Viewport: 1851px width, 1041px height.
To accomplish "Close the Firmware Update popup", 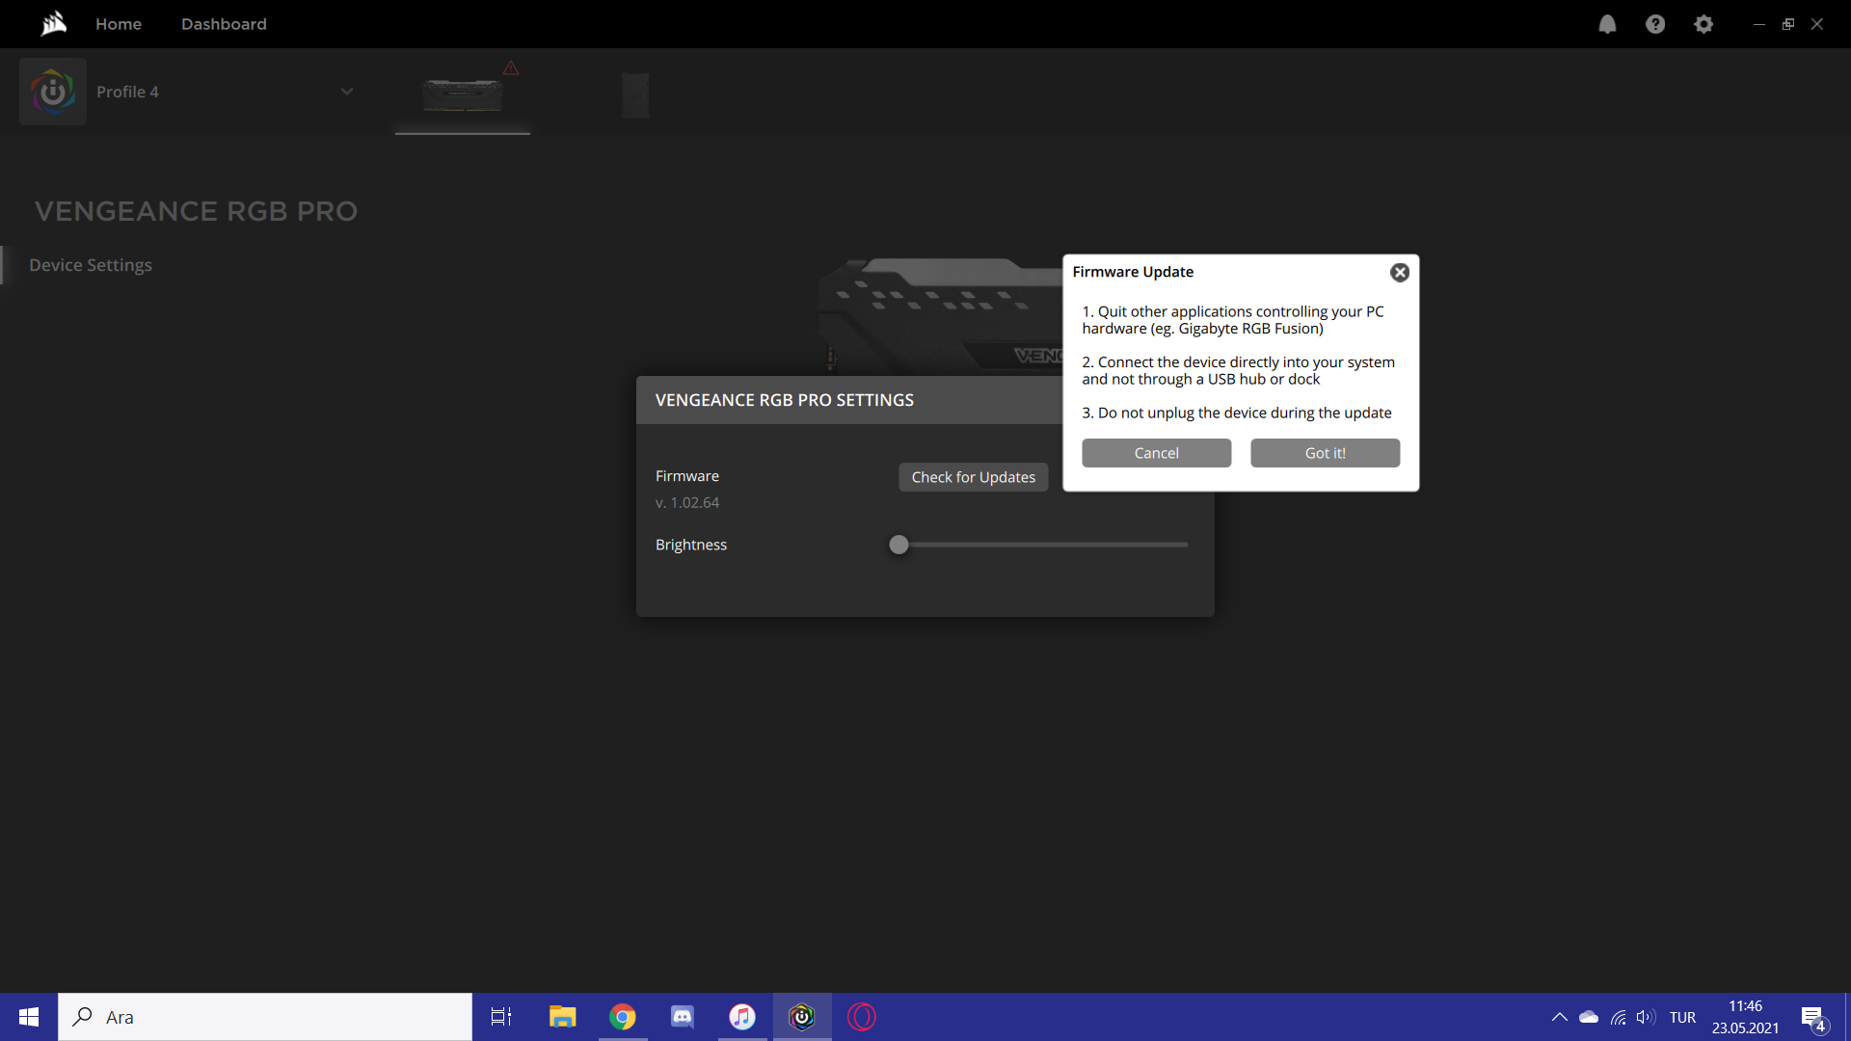I will point(1400,273).
